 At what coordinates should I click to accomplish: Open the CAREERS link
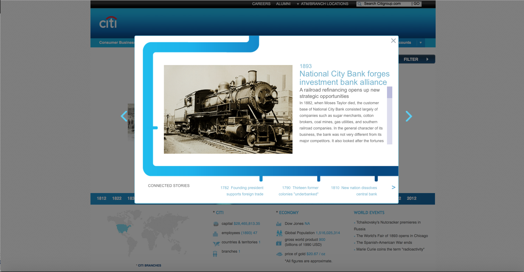pos(261,4)
